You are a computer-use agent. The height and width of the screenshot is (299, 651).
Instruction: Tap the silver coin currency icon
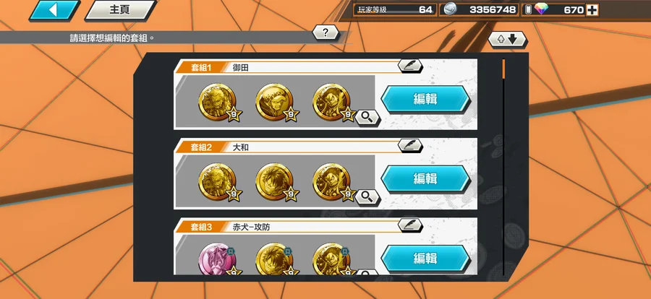tap(448, 10)
